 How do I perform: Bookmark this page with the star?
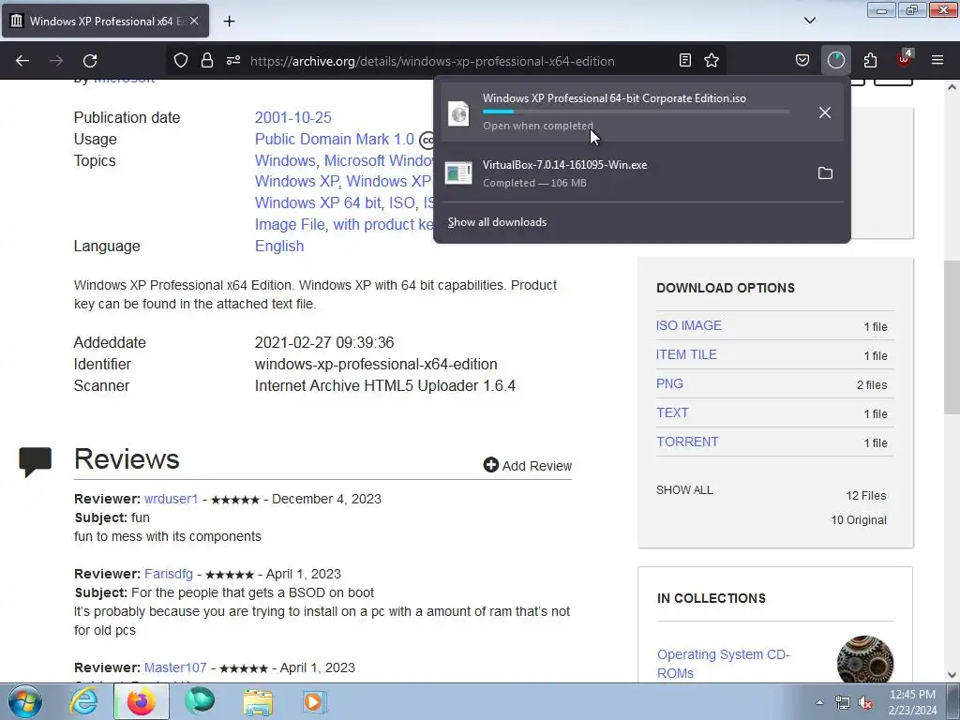pos(712,61)
